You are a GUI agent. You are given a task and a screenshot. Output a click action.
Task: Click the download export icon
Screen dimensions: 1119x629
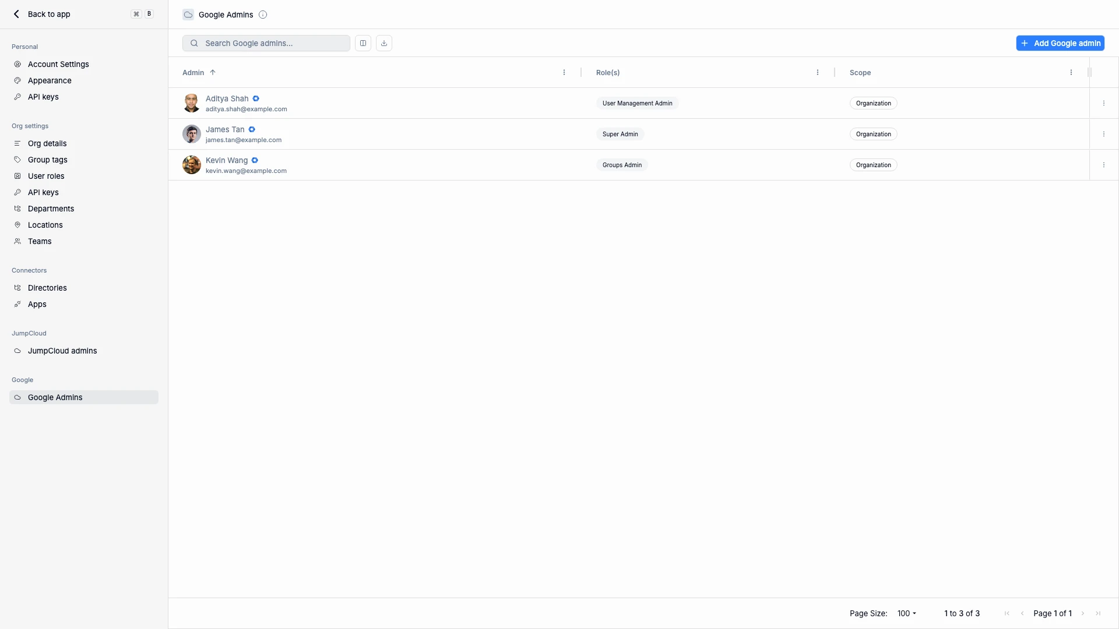(383, 43)
